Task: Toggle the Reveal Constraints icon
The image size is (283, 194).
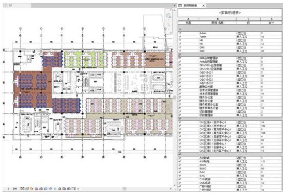Action: pos(74,188)
